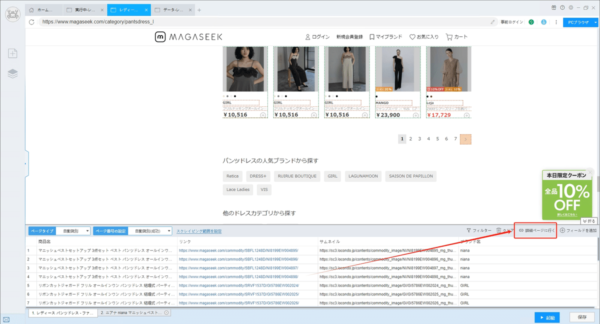Click add-to-favorites plus on Leja ¥17,729 item

(466, 115)
